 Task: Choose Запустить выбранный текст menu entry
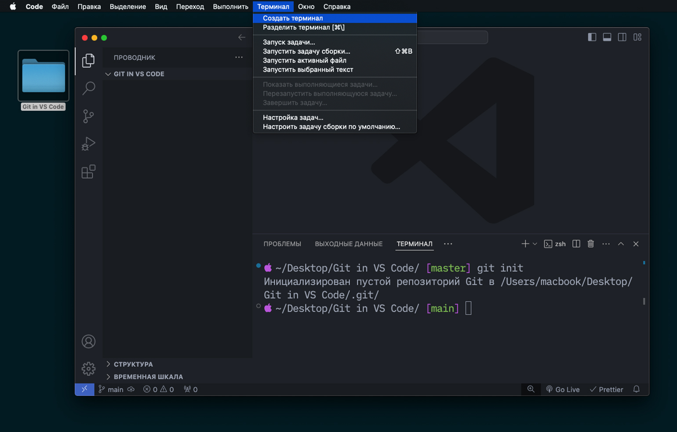click(x=335, y=69)
